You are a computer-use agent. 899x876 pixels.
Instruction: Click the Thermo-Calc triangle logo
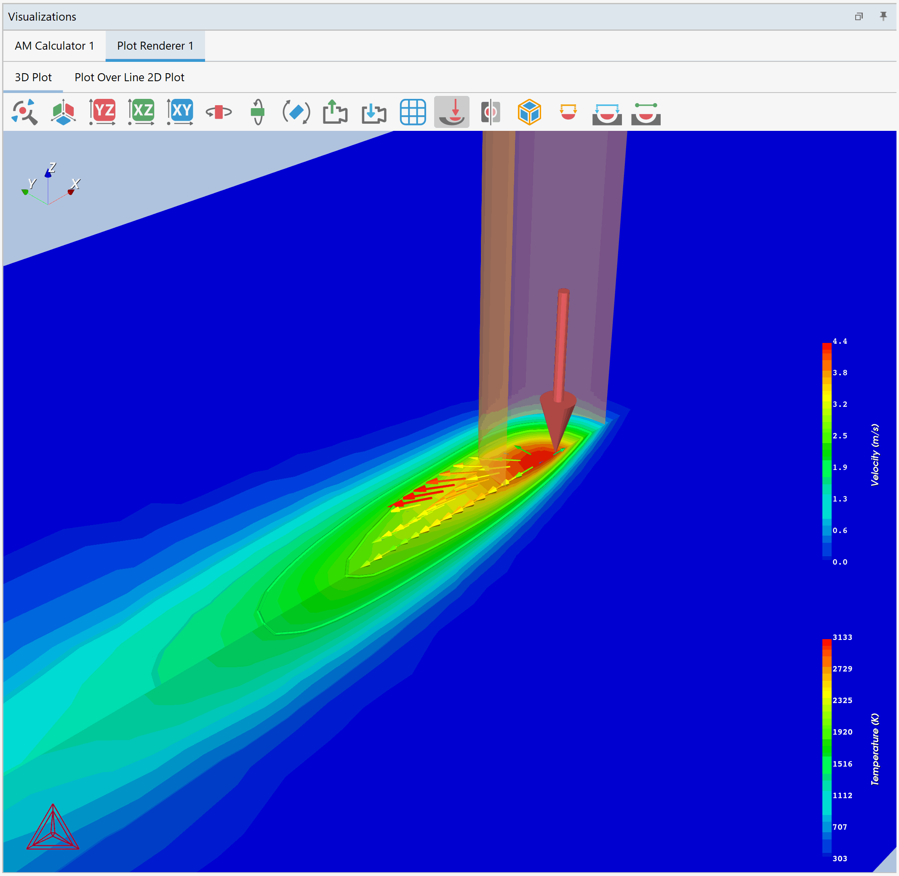pyautogui.click(x=53, y=826)
